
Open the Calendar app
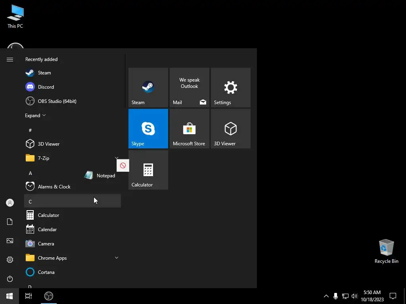pyautogui.click(x=73, y=229)
